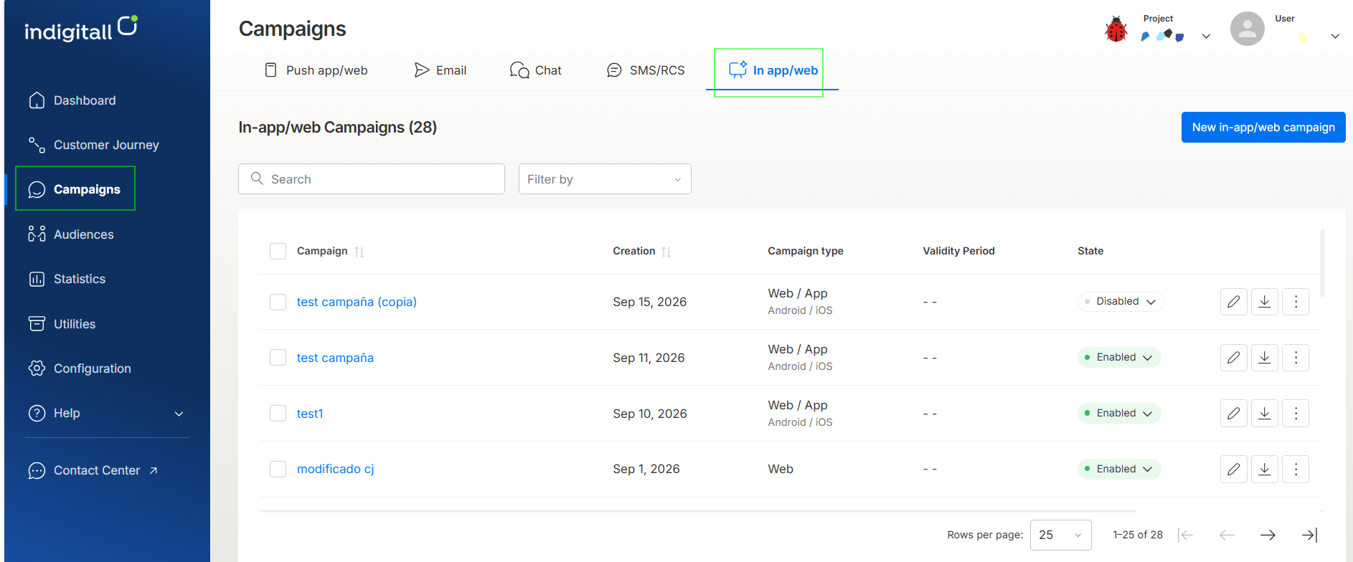Switch to the Chat tab
1353x562 pixels.
536,70
